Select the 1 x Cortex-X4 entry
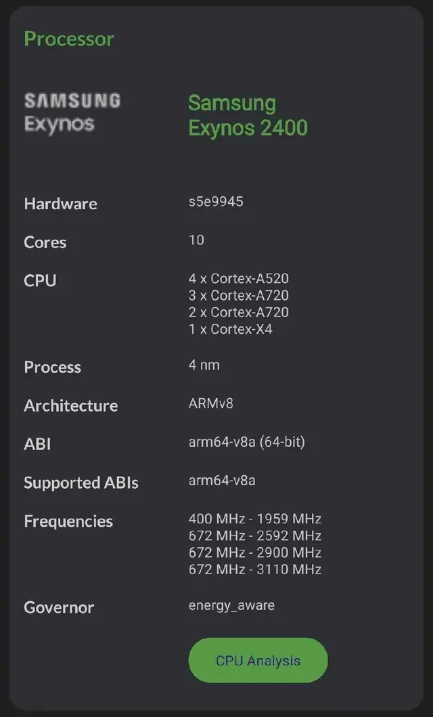The height and width of the screenshot is (717, 433). click(230, 329)
